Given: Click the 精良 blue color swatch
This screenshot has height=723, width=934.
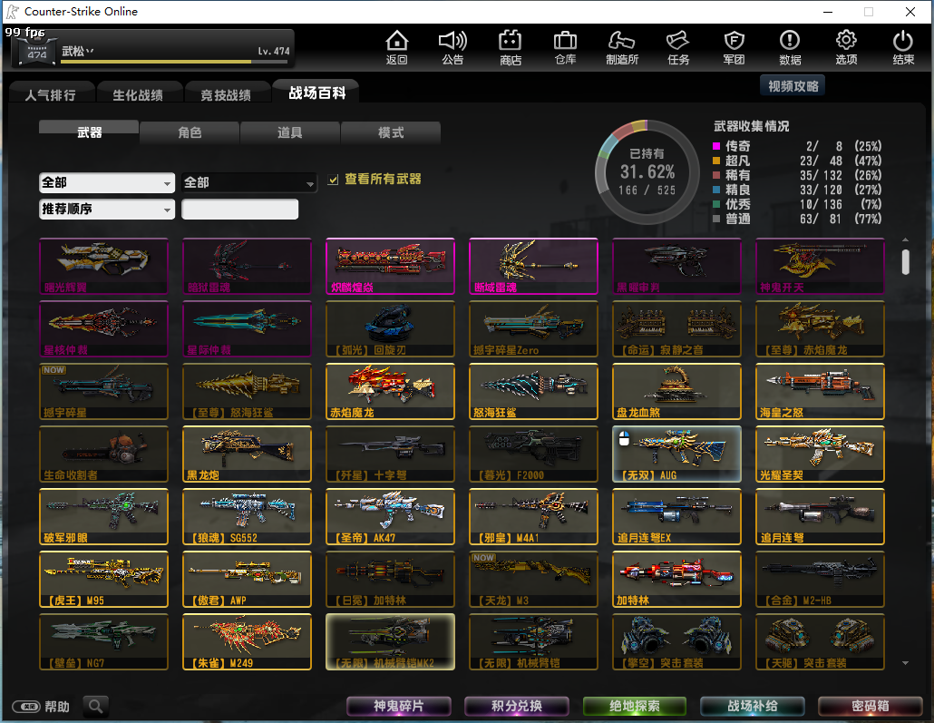Looking at the screenshot, I should pyautogui.click(x=716, y=191).
